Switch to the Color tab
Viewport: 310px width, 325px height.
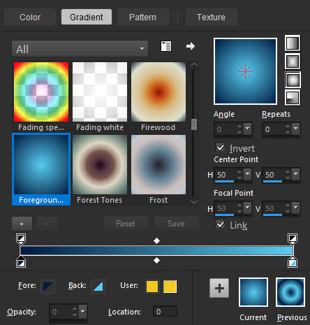pos(30,17)
